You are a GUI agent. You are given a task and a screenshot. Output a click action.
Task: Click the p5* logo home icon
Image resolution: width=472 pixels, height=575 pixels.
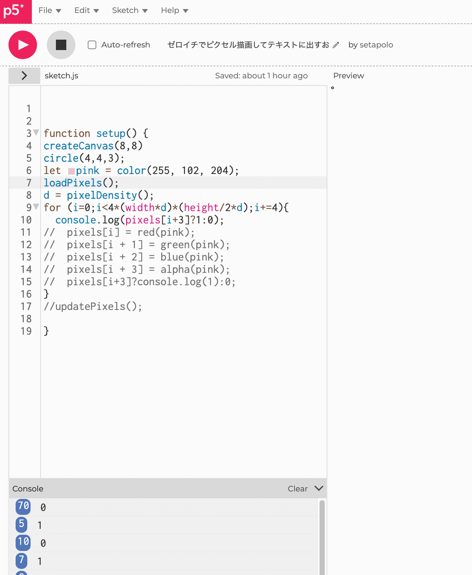click(16, 11)
